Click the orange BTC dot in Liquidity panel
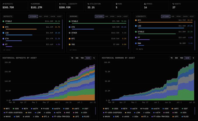This screenshot has height=121, width=198. 136,20
